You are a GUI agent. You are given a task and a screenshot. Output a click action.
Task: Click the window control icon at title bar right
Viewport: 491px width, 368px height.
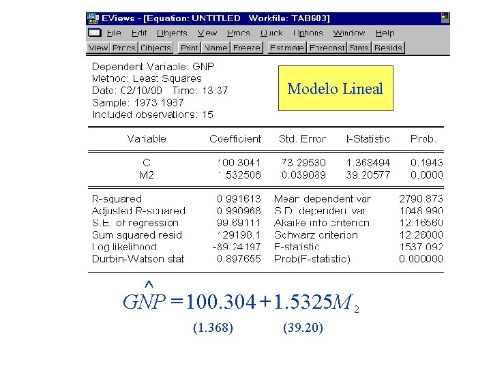pyautogui.click(x=445, y=18)
